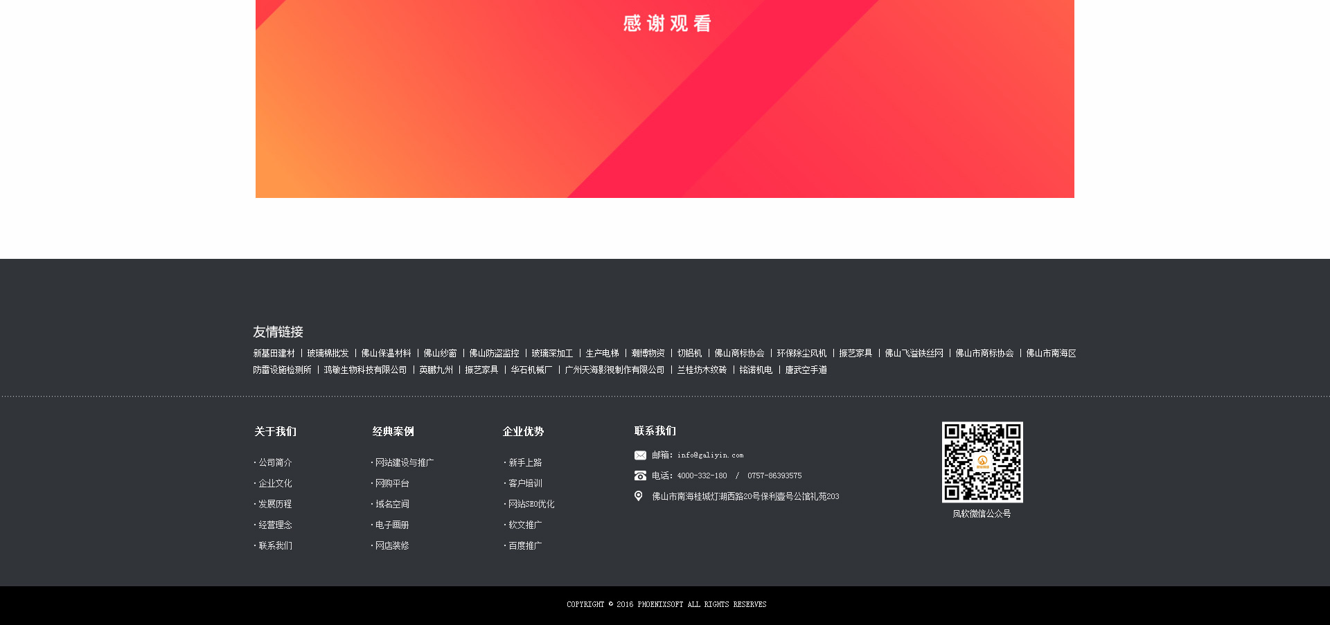The image size is (1330, 625).
Task: Open friendly link 新基田建材
Action: point(274,354)
